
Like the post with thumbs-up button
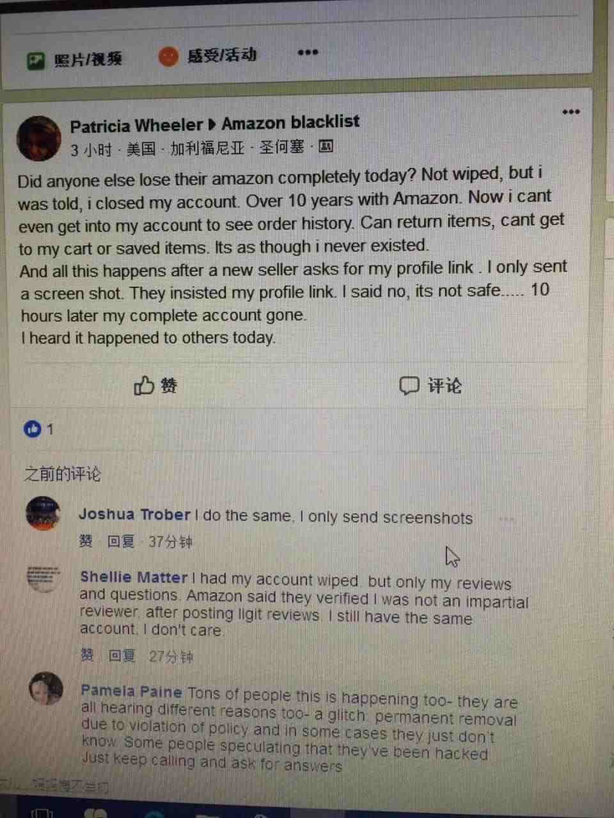click(155, 385)
